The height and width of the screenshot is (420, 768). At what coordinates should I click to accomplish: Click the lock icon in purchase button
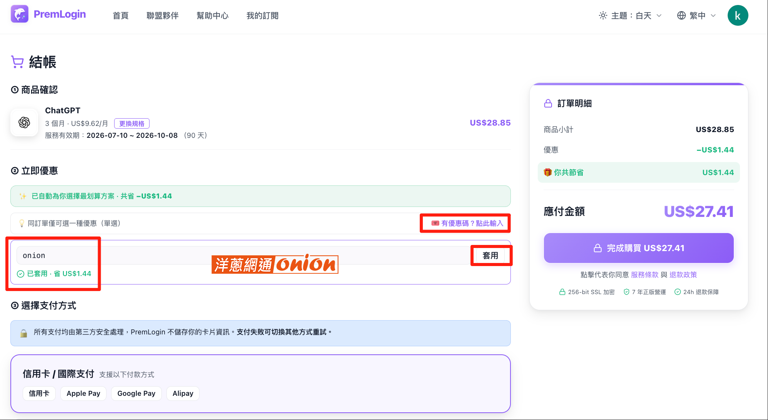598,248
